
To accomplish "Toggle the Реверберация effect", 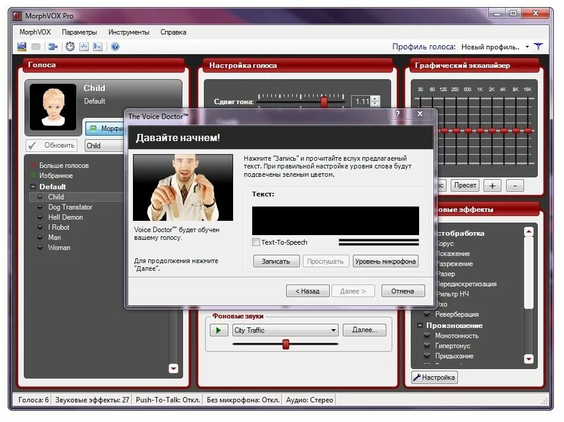I will point(427,314).
